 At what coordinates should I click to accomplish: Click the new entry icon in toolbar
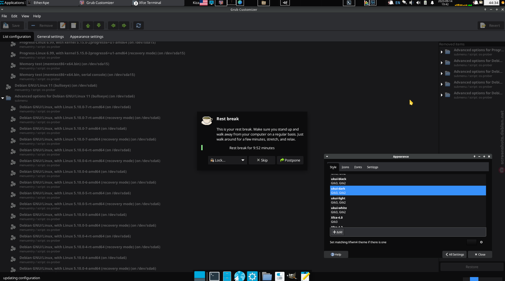73,25
